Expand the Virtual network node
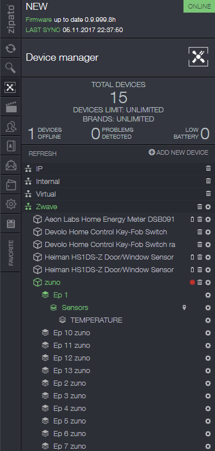Screen dimensions: 215x451 coord(28,194)
